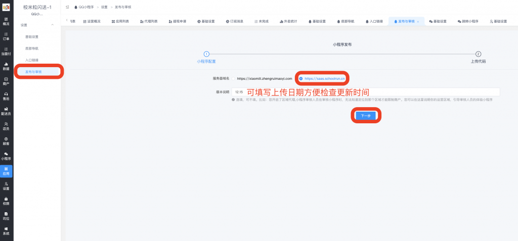Open 配送员 in the dark sidebar

pyautogui.click(x=6, y=111)
